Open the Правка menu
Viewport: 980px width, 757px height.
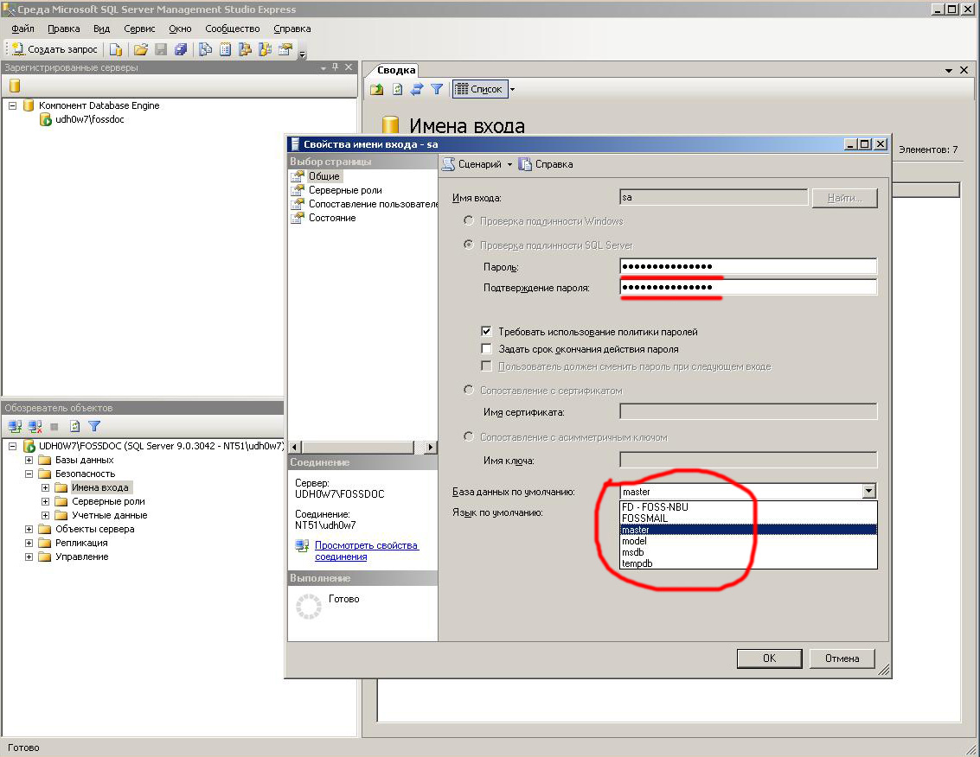pyautogui.click(x=64, y=29)
